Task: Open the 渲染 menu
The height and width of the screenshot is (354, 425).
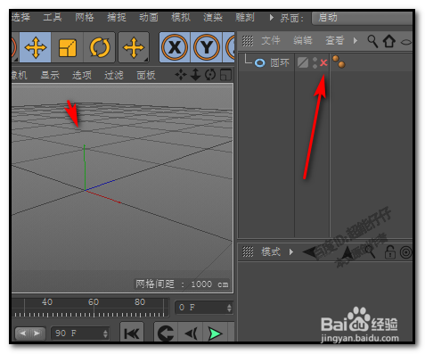Action: [x=213, y=17]
